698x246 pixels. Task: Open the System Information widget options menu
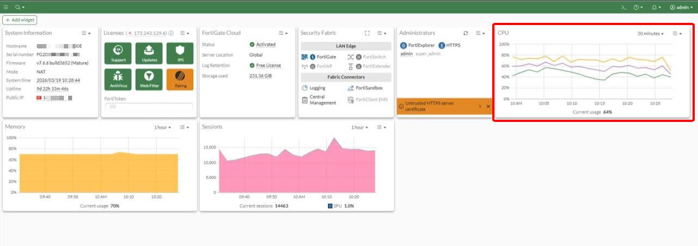click(x=86, y=33)
